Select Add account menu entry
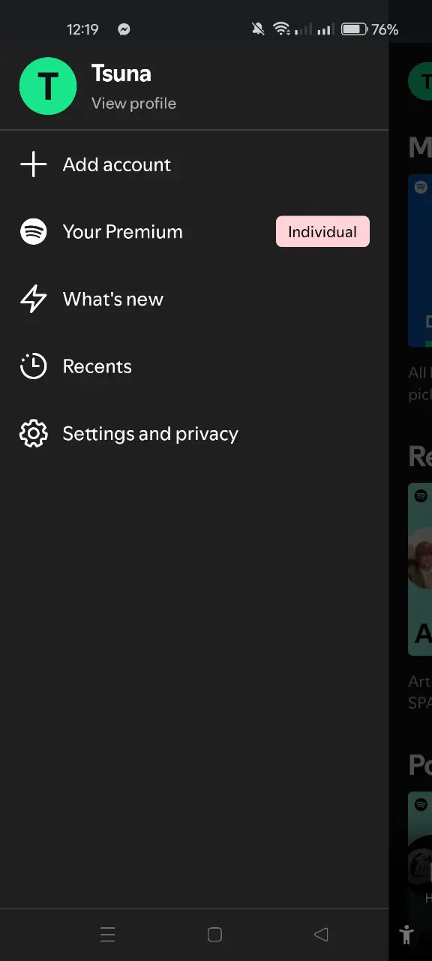The height and width of the screenshot is (961, 432). [x=194, y=164]
